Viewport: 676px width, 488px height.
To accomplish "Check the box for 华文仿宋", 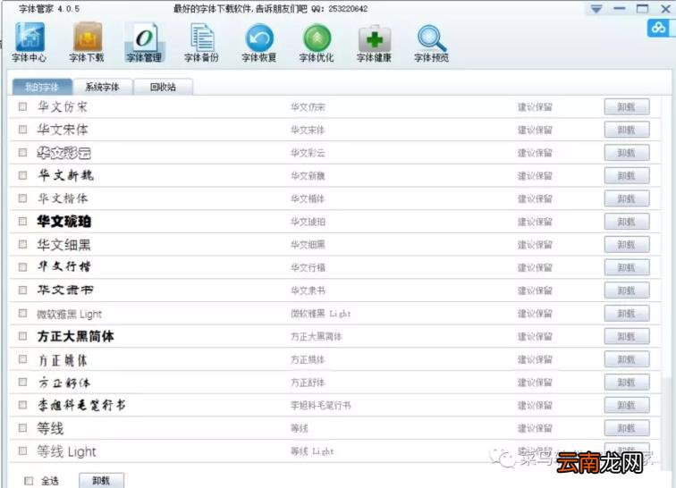I will (x=23, y=106).
